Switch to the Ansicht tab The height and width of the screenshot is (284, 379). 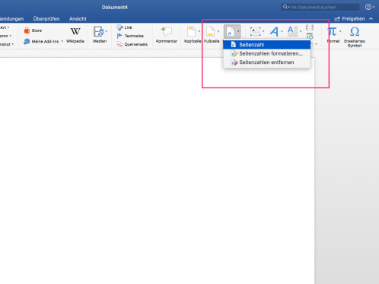point(78,19)
